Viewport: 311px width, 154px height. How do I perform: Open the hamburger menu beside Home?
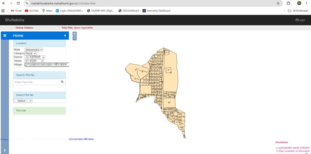coord(5,36)
